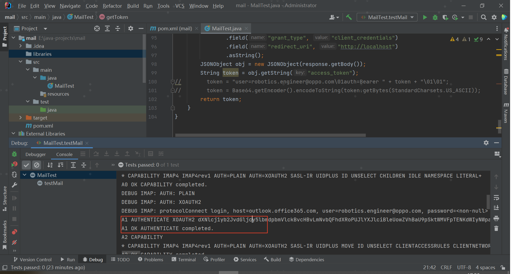Viewport: 513px width, 274px height.
Task: Open the Navigate menu
Action: [70, 6]
